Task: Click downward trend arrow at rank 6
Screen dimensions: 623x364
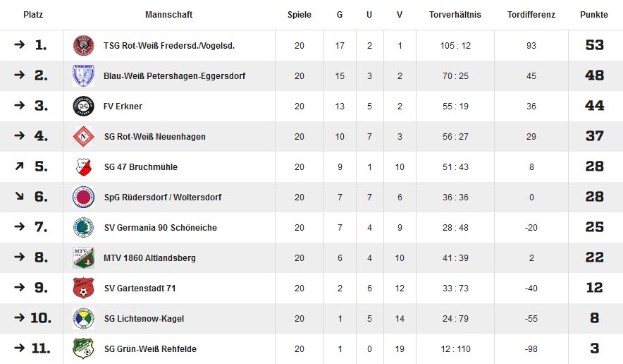Action: 19,195
